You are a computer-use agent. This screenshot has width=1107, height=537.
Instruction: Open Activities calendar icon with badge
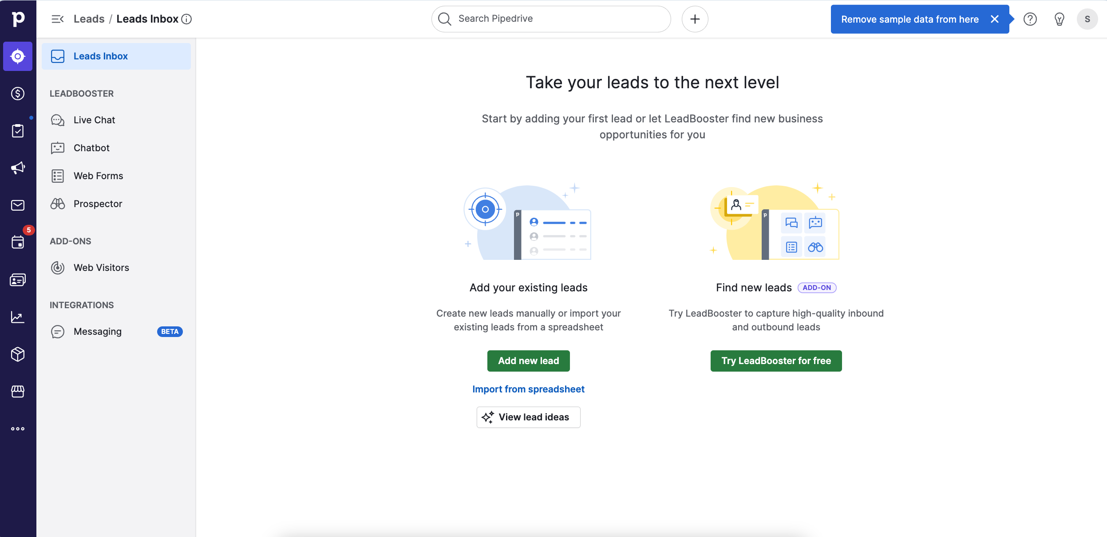tap(18, 242)
